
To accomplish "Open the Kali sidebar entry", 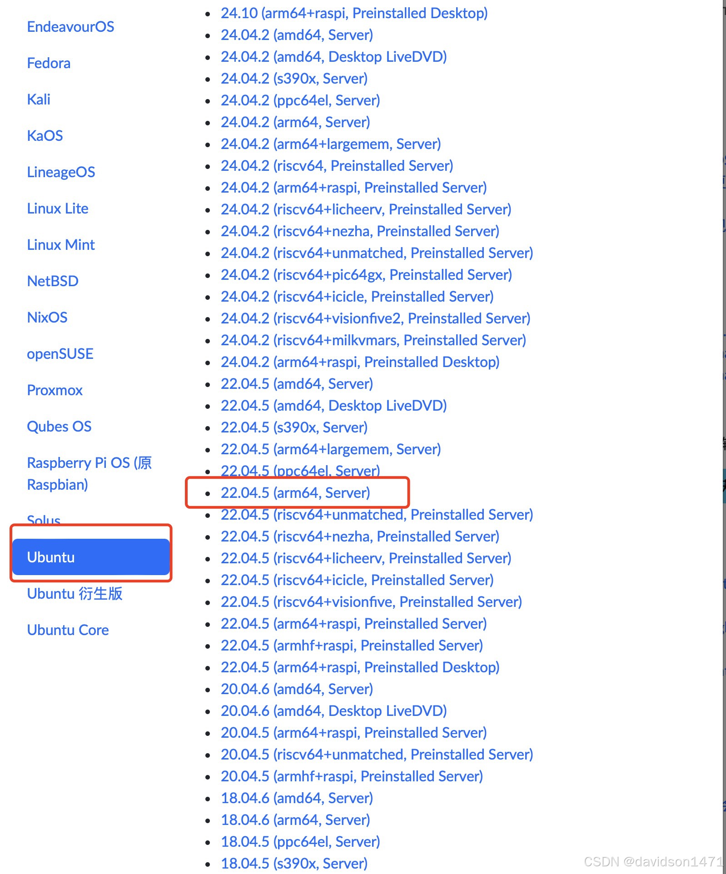I will tap(39, 99).
